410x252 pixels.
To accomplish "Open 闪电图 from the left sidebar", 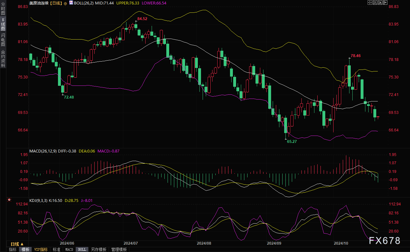I will click(x=3, y=40).
